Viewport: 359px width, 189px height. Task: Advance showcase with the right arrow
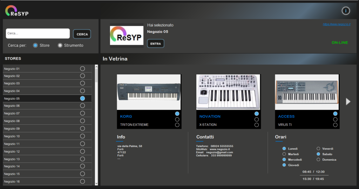point(348,102)
